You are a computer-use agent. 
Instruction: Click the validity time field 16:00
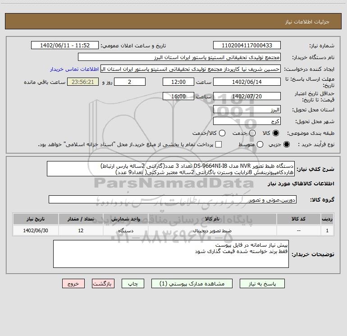178,96
